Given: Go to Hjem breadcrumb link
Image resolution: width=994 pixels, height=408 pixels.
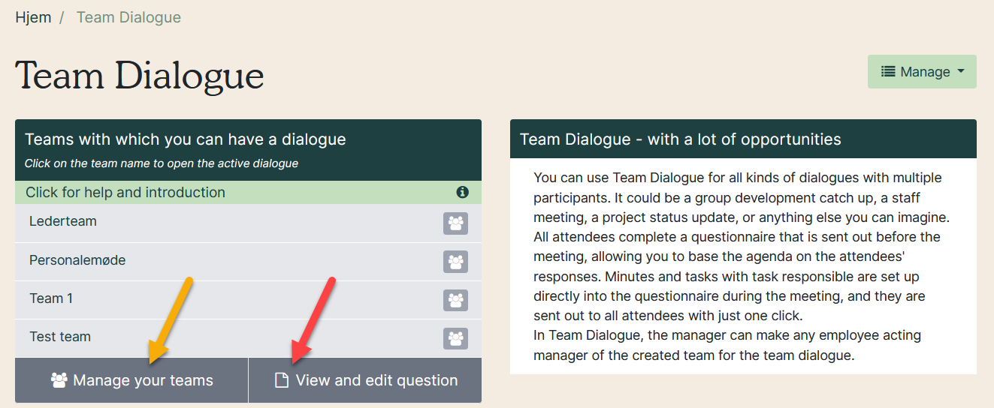Looking at the screenshot, I should coord(33,17).
